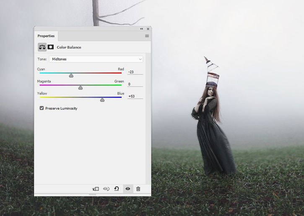Open the Tone dropdown showing Midtones
304x216 pixels.
pos(96,59)
